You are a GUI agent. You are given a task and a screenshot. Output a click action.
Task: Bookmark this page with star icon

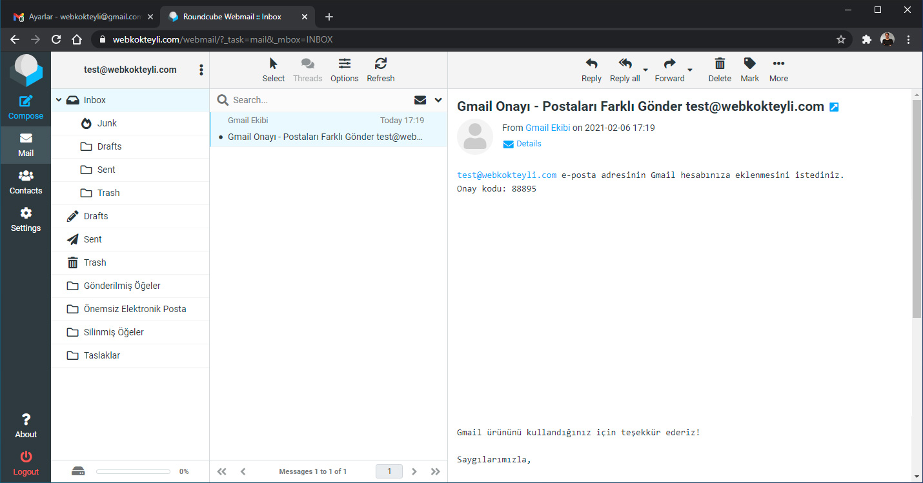[x=841, y=39]
